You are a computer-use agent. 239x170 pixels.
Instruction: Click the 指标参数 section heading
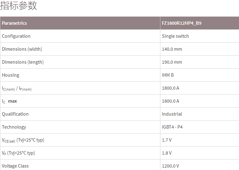[x=19, y=6]
